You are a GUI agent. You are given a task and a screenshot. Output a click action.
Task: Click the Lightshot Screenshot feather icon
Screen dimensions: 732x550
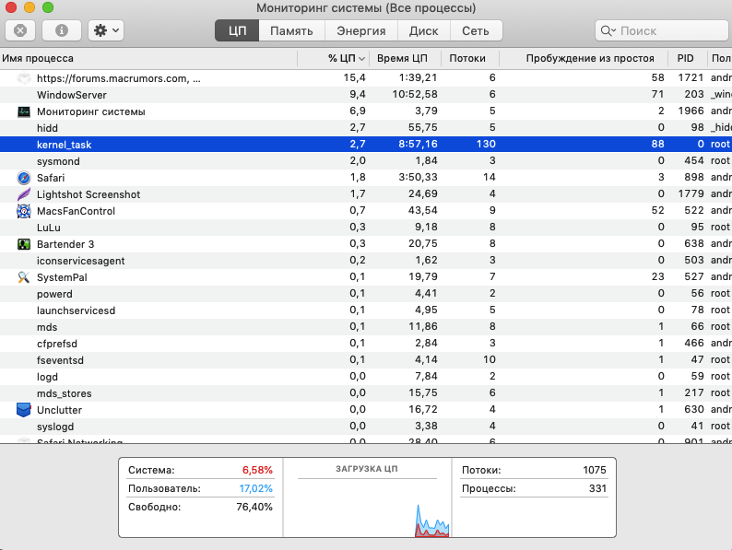tap(24, 194)
